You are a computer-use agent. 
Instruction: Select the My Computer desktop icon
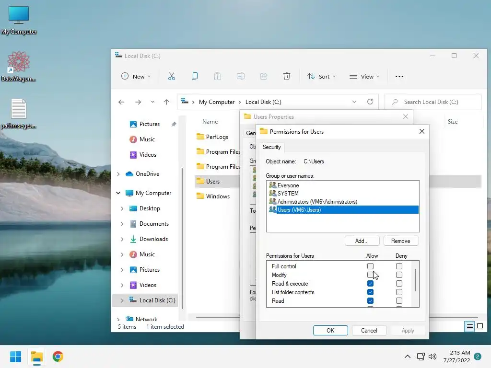coord(19,21)
